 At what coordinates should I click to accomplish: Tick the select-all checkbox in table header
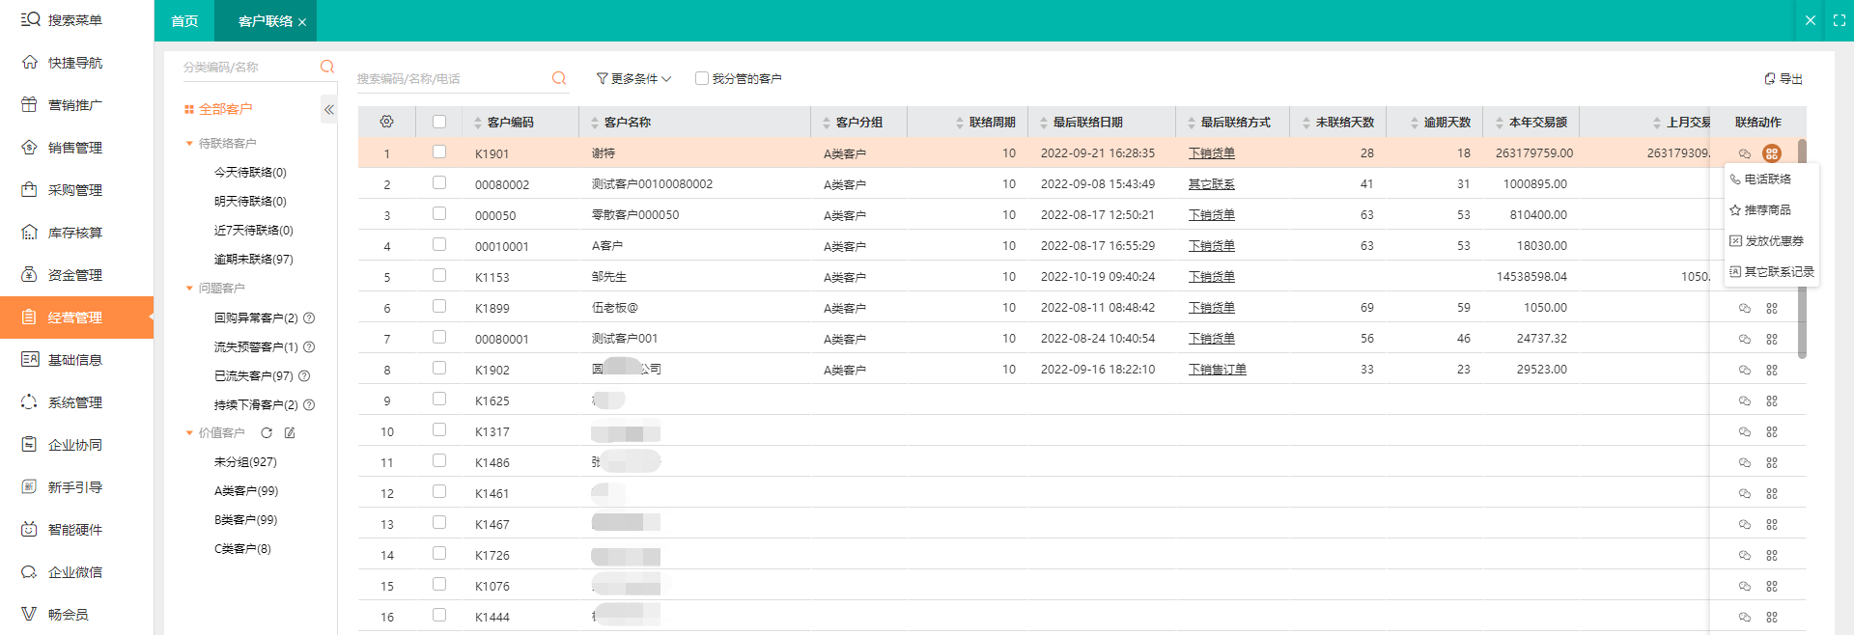(439, 122)
